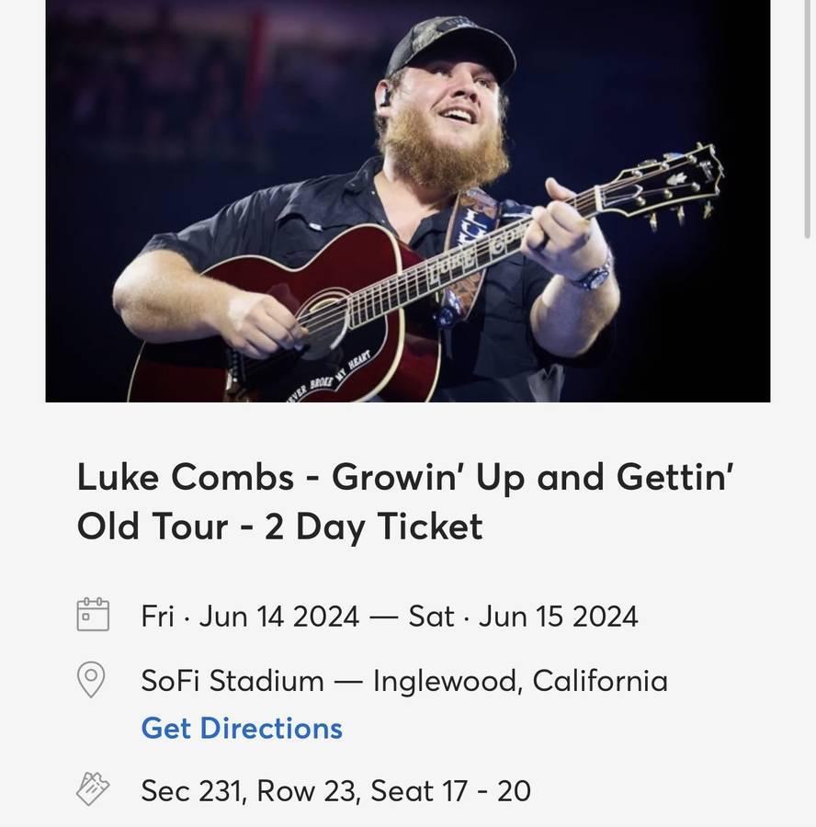The width and height of the screenshot is (816, 827).
Task: Click the Seat 17 - 20 text
Action: 451,790
